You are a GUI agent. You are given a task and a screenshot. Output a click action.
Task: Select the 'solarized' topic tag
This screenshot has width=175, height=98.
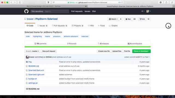(x=85, y=36)
